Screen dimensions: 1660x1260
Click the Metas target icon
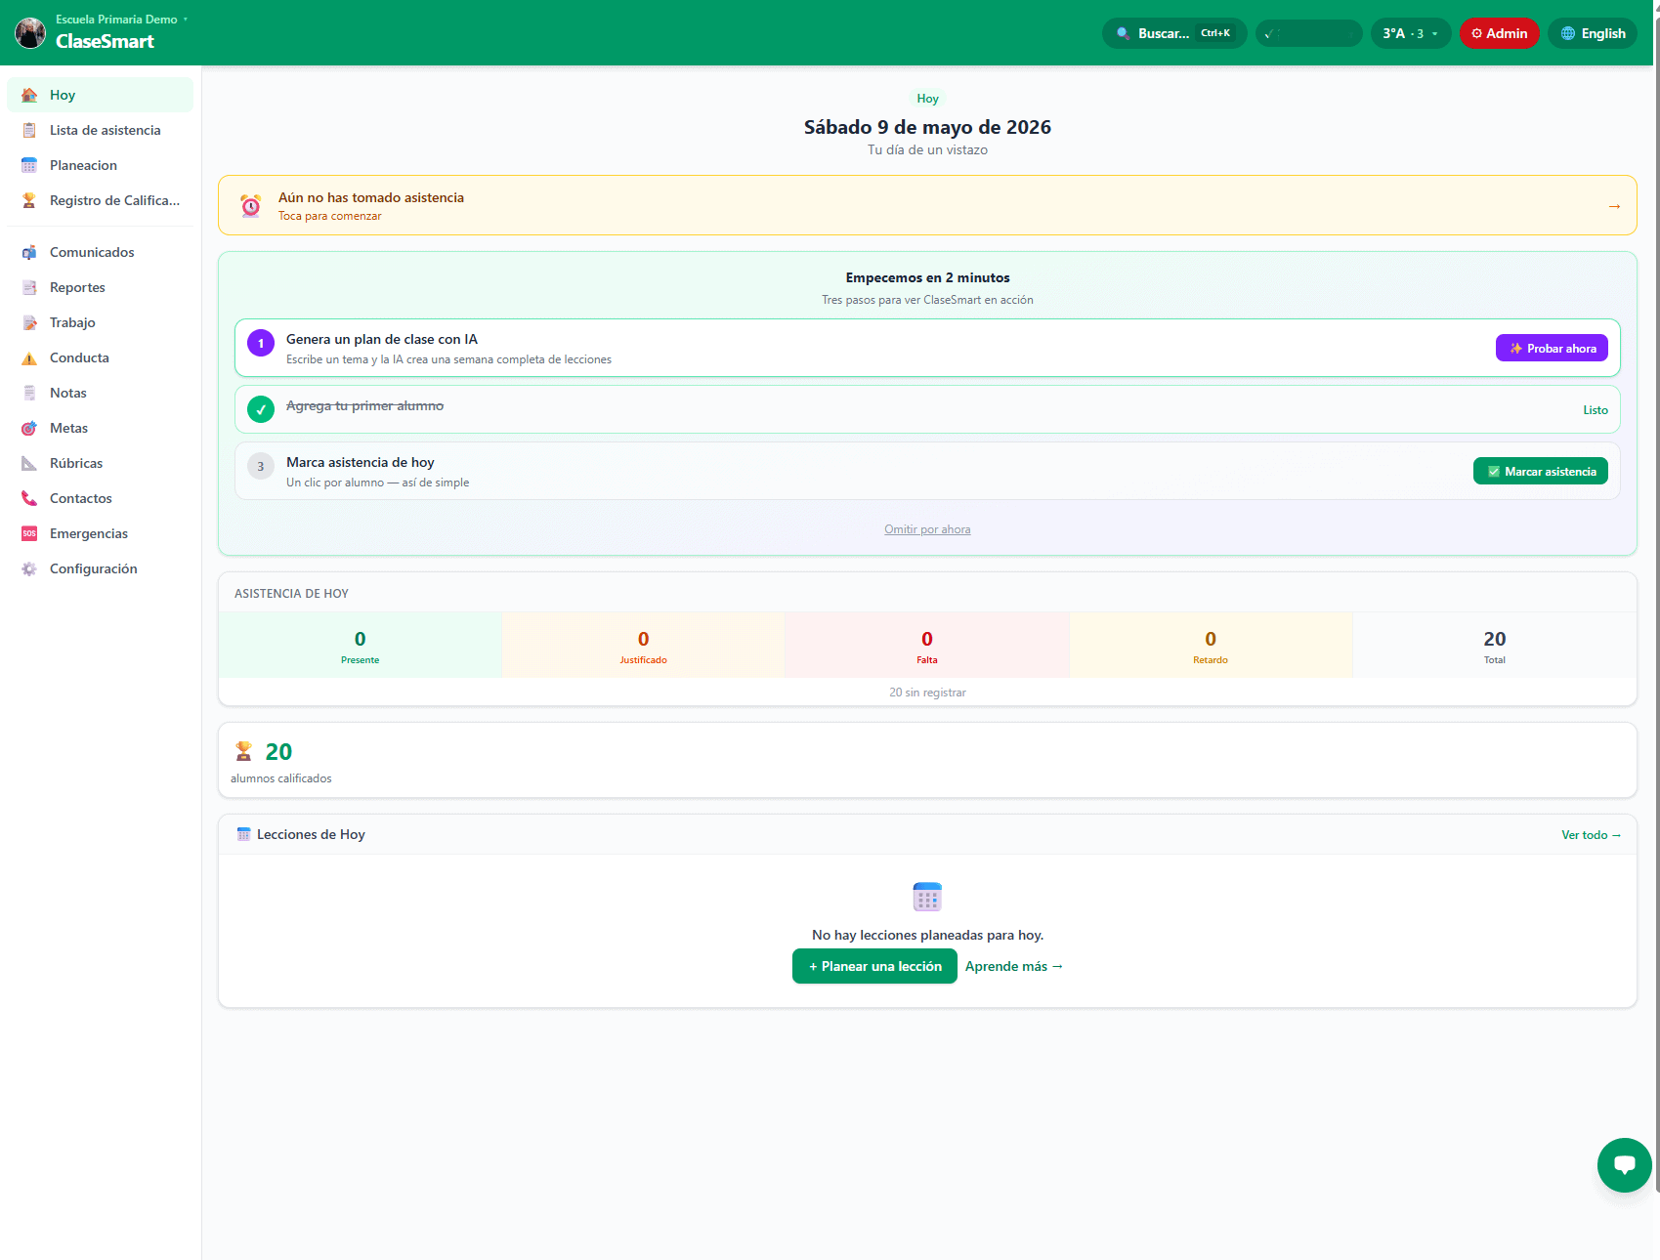click(29, 428)
